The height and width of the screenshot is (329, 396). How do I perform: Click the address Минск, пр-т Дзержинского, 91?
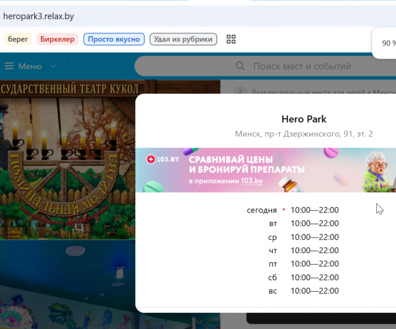[x=304, y=134]
